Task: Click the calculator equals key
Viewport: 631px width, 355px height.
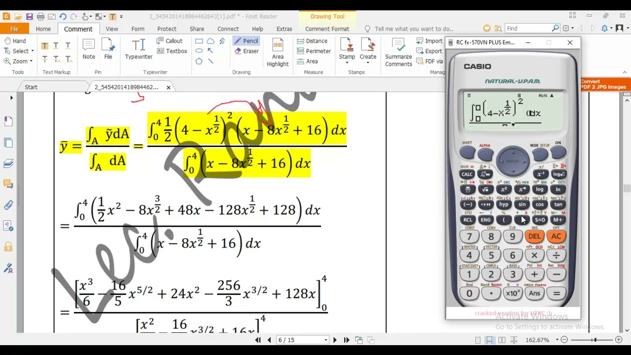Action: pyautogui.click(x=556, y=293)
